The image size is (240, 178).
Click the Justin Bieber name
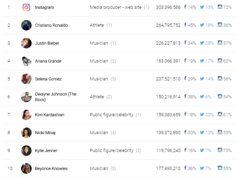coord(47,43)
